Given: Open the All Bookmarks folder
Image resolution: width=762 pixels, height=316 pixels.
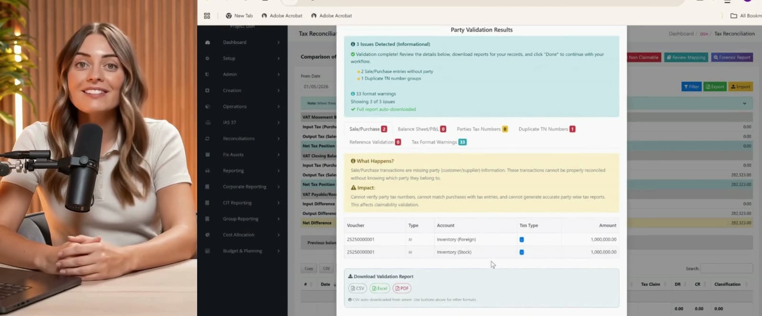Looking at the screenshot, I should tap(746, 16).
